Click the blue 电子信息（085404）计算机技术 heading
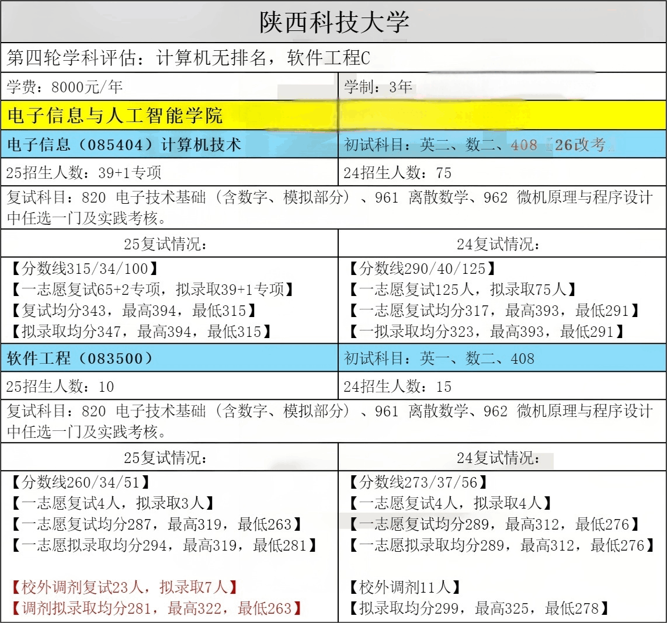Viewport: 667px width, 623px height. click(x=124, y=145)
